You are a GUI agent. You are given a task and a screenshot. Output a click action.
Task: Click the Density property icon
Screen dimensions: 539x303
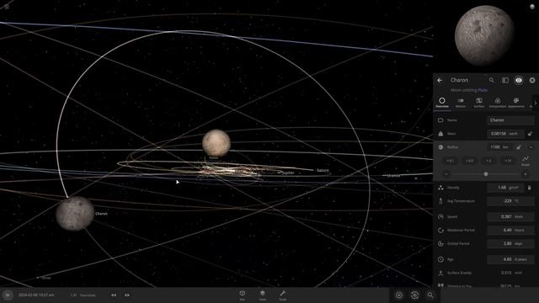click(x=440, y=188)
